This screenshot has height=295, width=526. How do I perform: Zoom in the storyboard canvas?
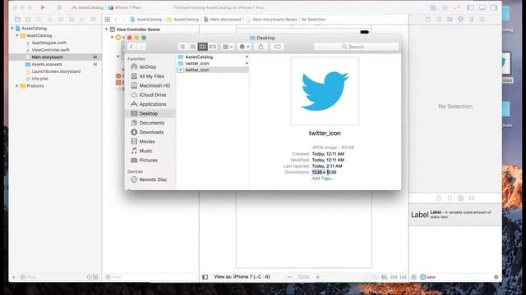click(318, 277)
